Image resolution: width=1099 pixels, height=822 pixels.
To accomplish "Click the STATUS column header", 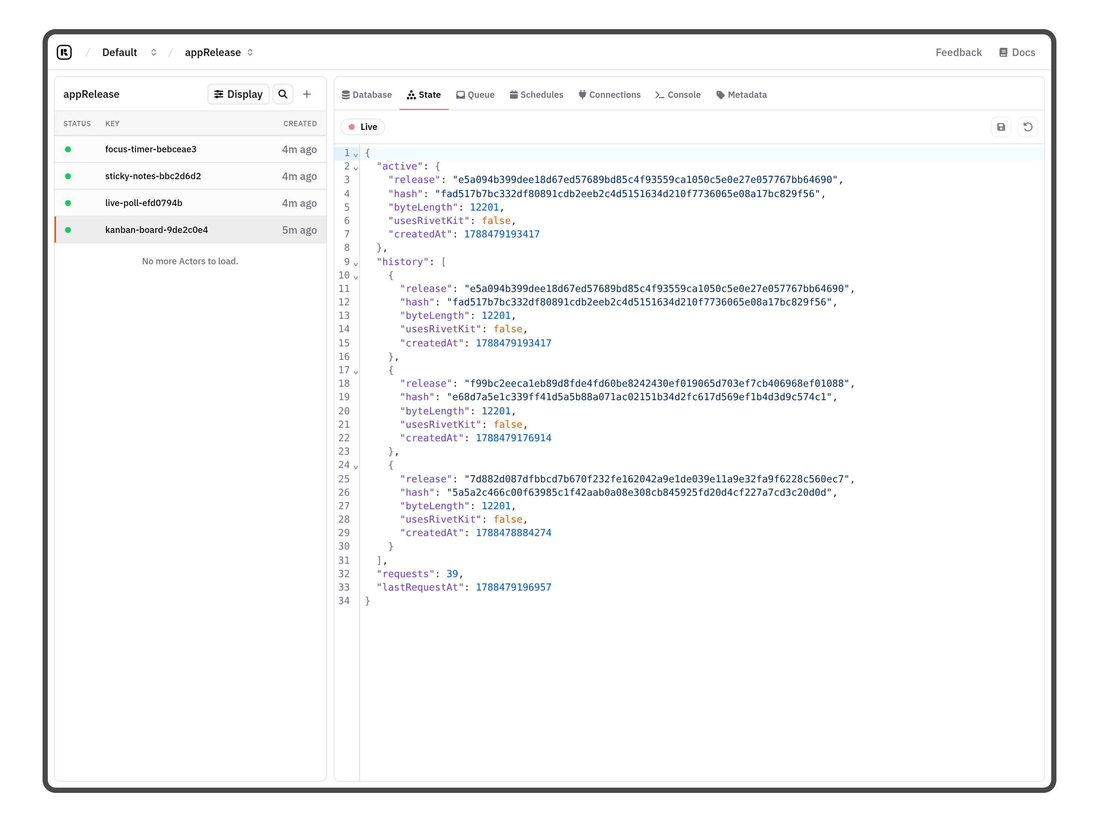I will (77, 123).
